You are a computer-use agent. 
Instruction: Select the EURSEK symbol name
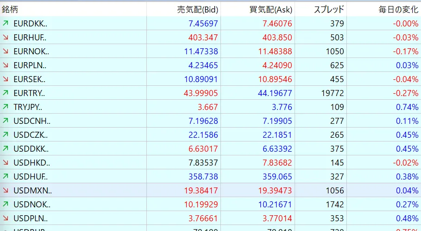(29, 79)
